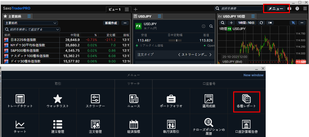The image size is (309, 137).
Task: Open the メニュー button in top bar
Action: point(276,9)
